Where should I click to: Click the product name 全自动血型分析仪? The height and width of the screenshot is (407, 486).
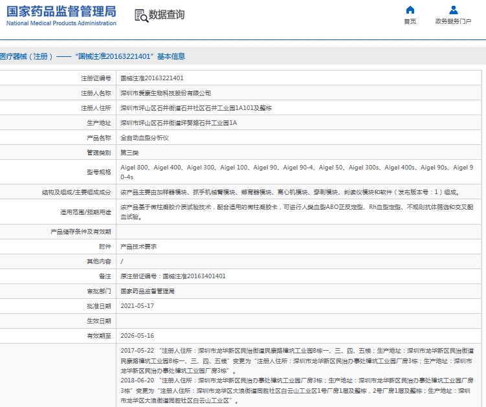coord(144,138)
